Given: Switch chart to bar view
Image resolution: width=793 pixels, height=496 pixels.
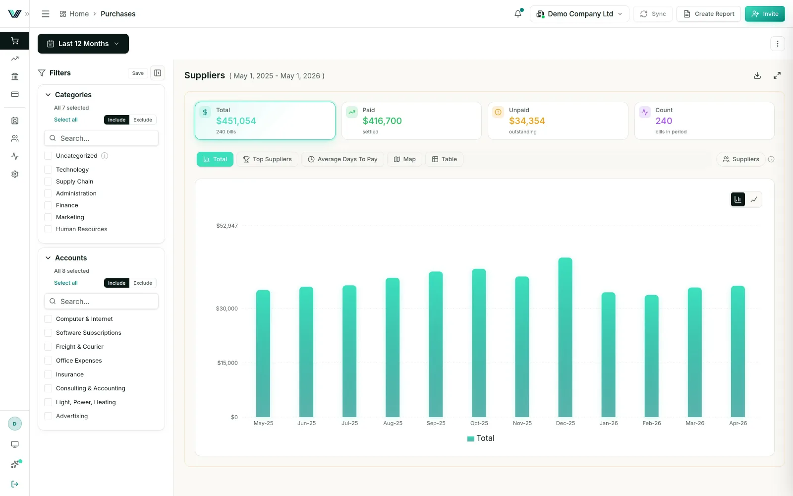Looking at the screenshot, I should (738, 199).
